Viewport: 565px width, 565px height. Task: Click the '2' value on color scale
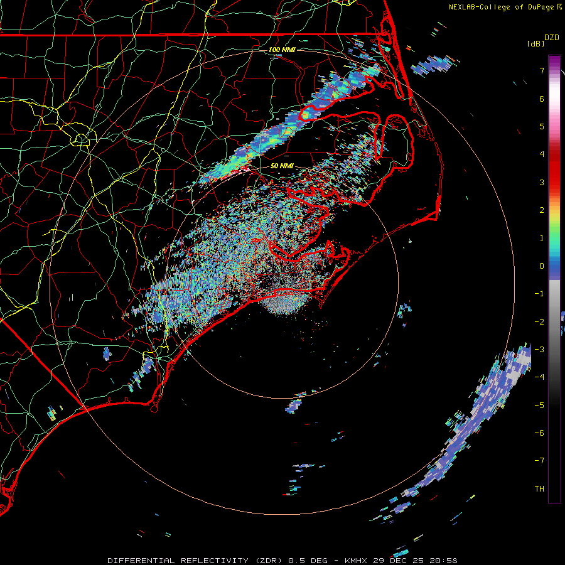point(542,210)
